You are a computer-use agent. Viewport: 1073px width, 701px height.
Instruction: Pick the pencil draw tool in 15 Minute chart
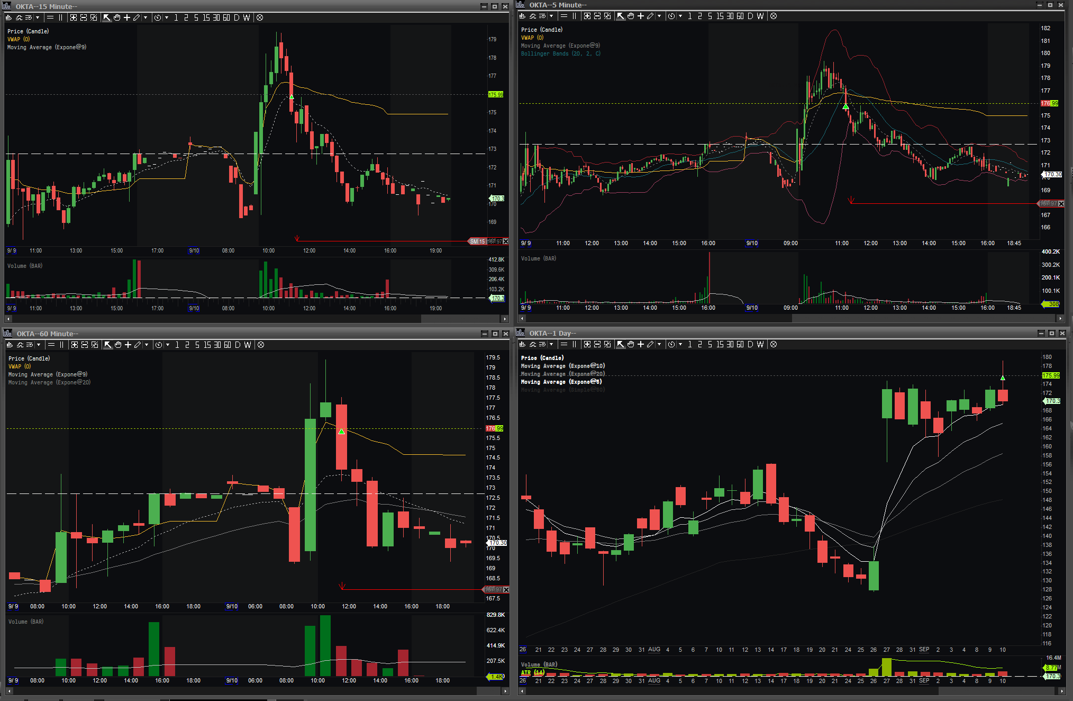pos(137,17)
